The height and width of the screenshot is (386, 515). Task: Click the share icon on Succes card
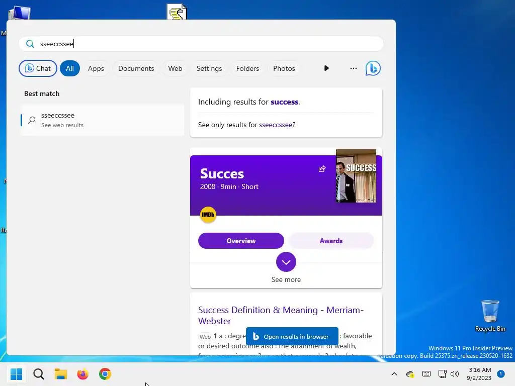pyautogui.click(x=322, y=169)
